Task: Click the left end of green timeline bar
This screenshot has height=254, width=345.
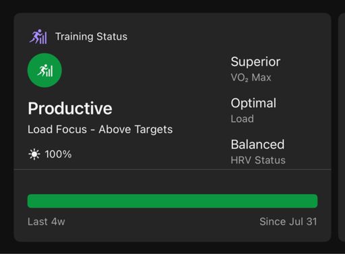Action: pyautogui.click(x=31, y=201)
